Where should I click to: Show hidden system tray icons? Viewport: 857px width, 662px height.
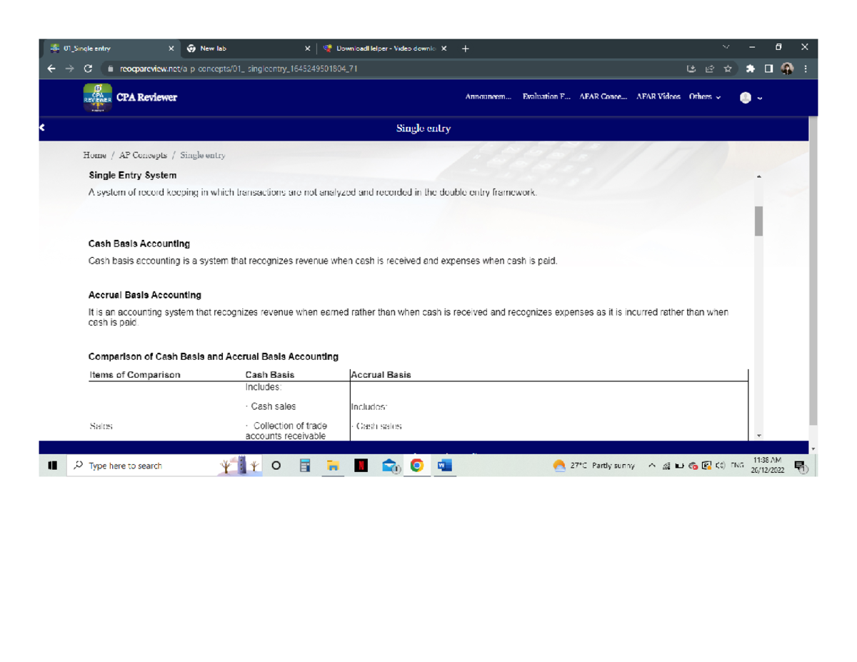click(x=653, y=466)
